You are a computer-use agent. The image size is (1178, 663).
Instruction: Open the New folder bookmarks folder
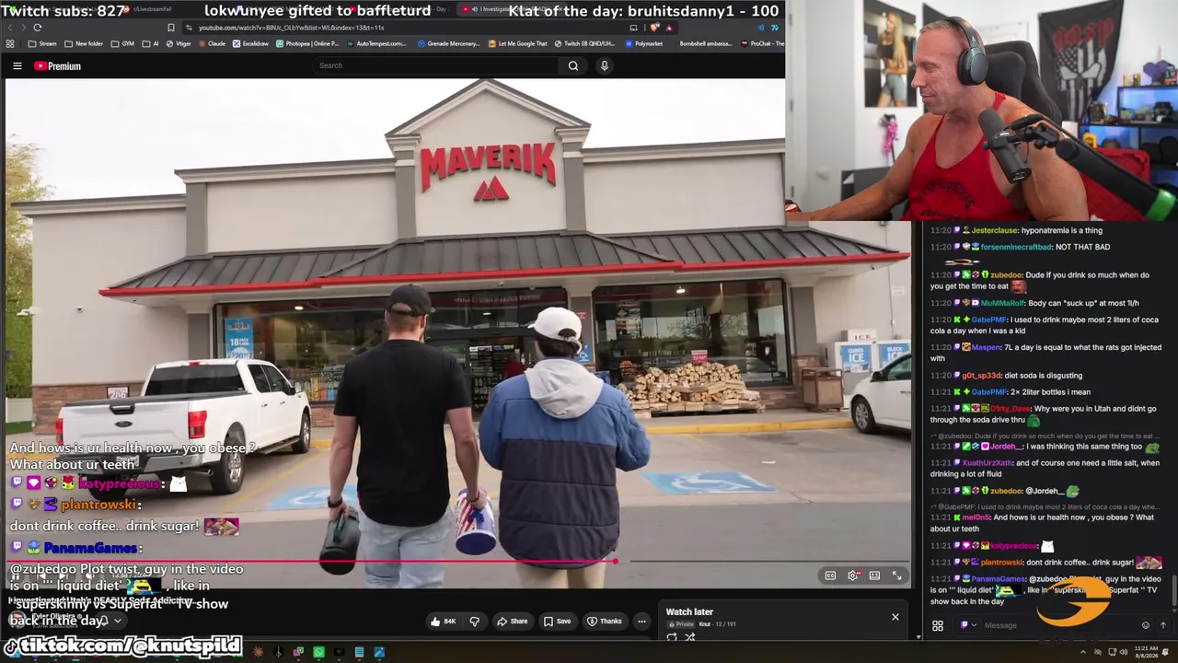pos(84,43)
